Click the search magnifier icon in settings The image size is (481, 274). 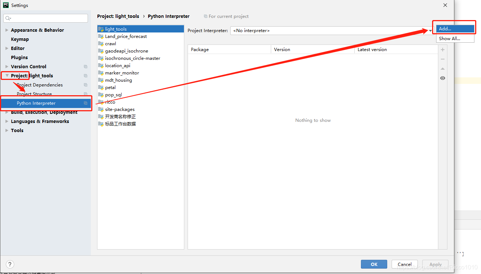(8, 18)
